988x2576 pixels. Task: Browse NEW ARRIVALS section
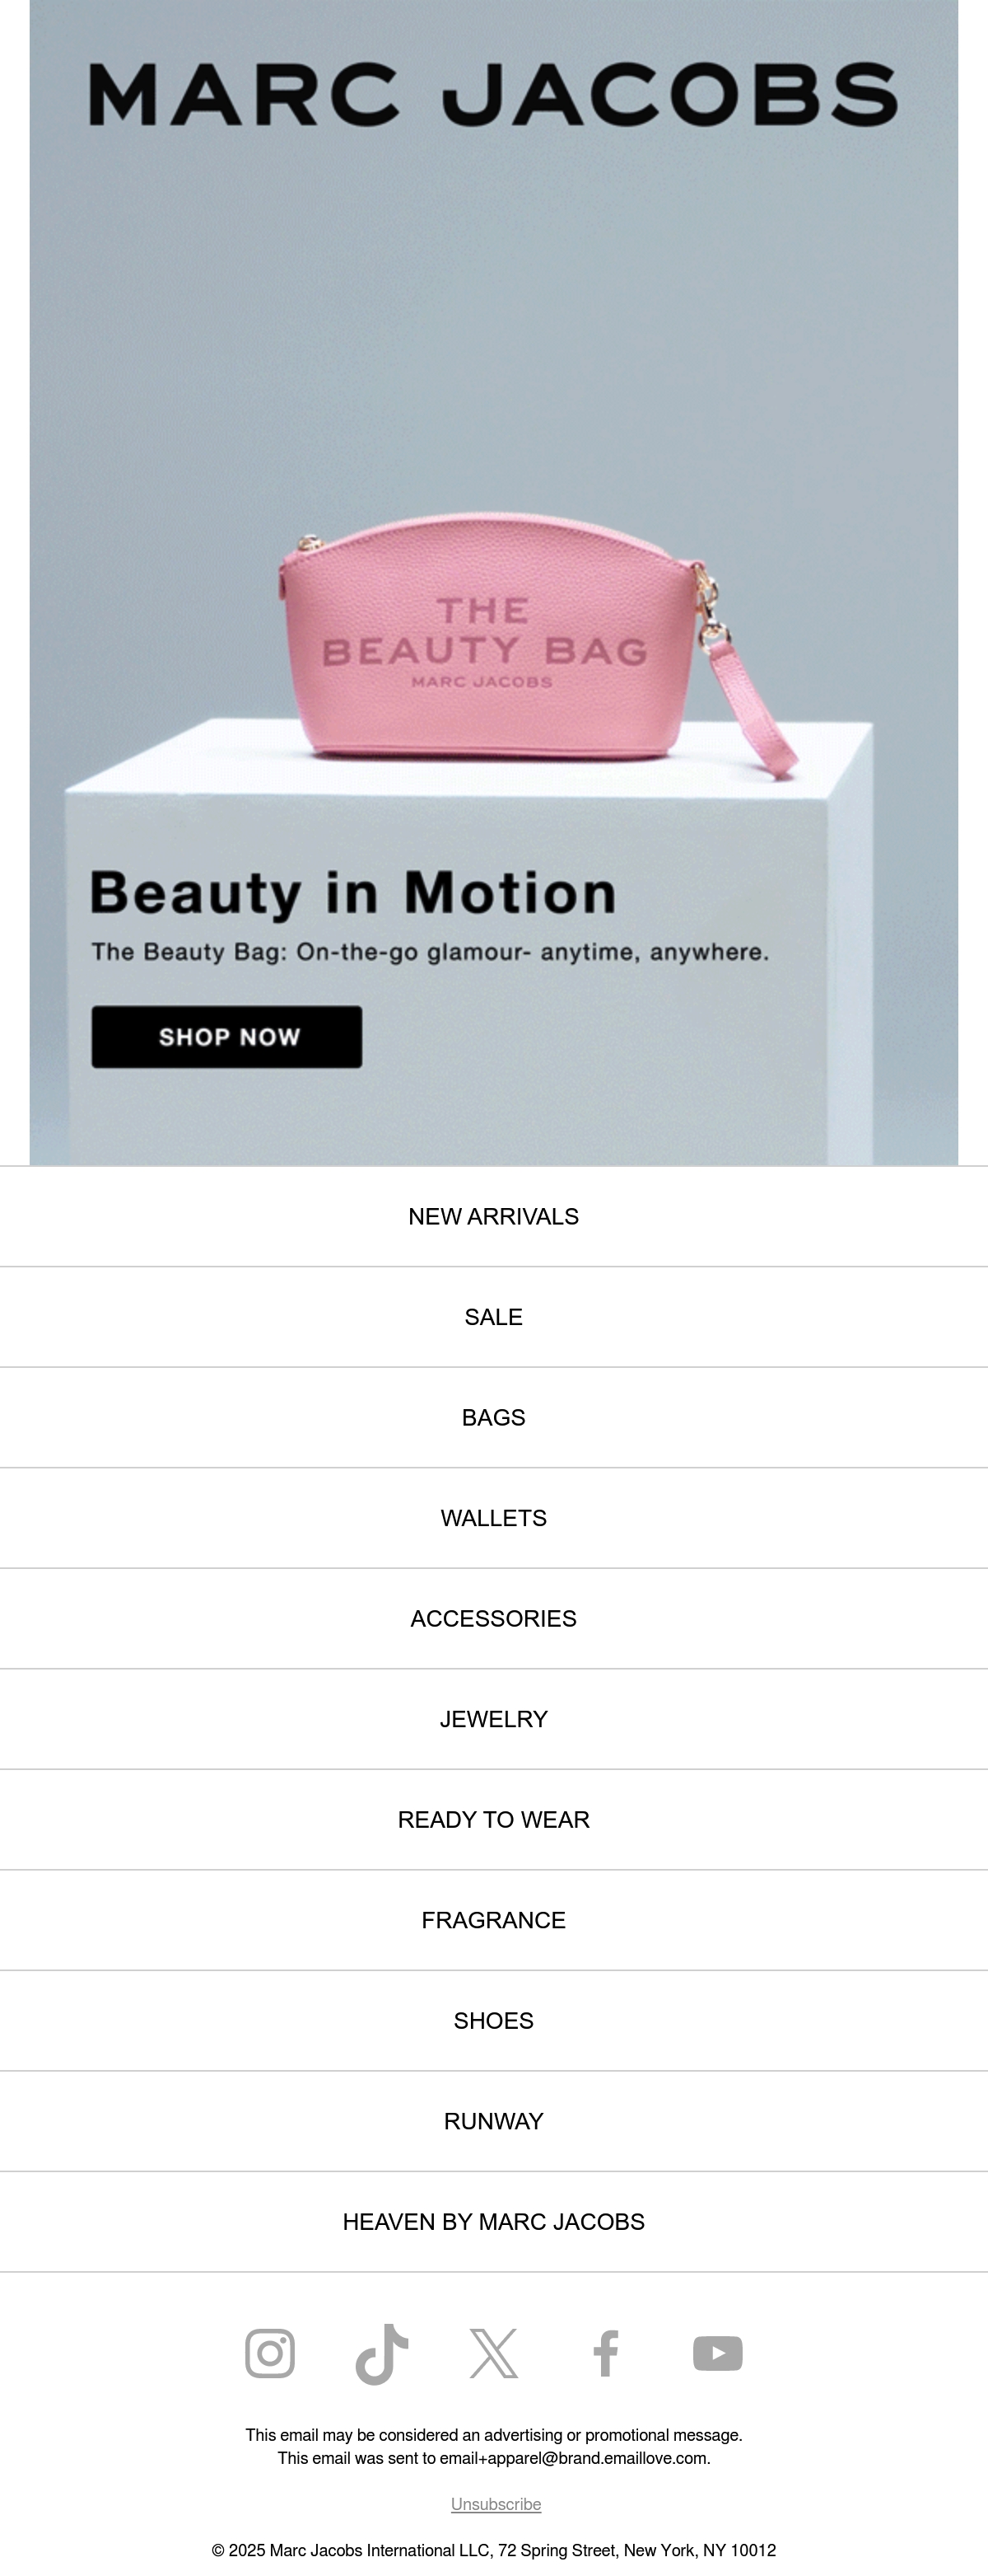pyautogui.click(x=493, y=1216)
